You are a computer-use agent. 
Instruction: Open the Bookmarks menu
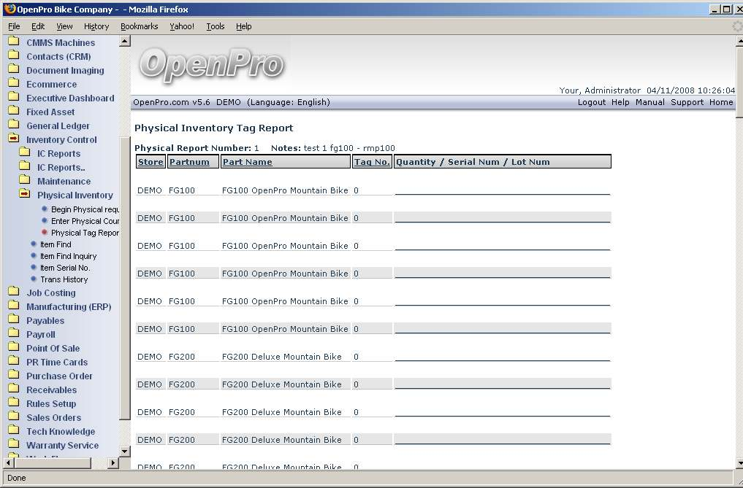pyautogui.click(x=139, y=26)
